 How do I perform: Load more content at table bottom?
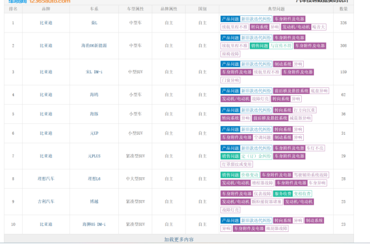tap(179, 239)
